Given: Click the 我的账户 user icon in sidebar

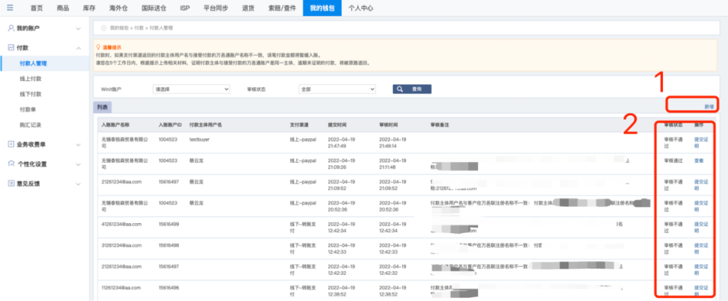Looking at the screenshot, I should [x=11, y=29].
